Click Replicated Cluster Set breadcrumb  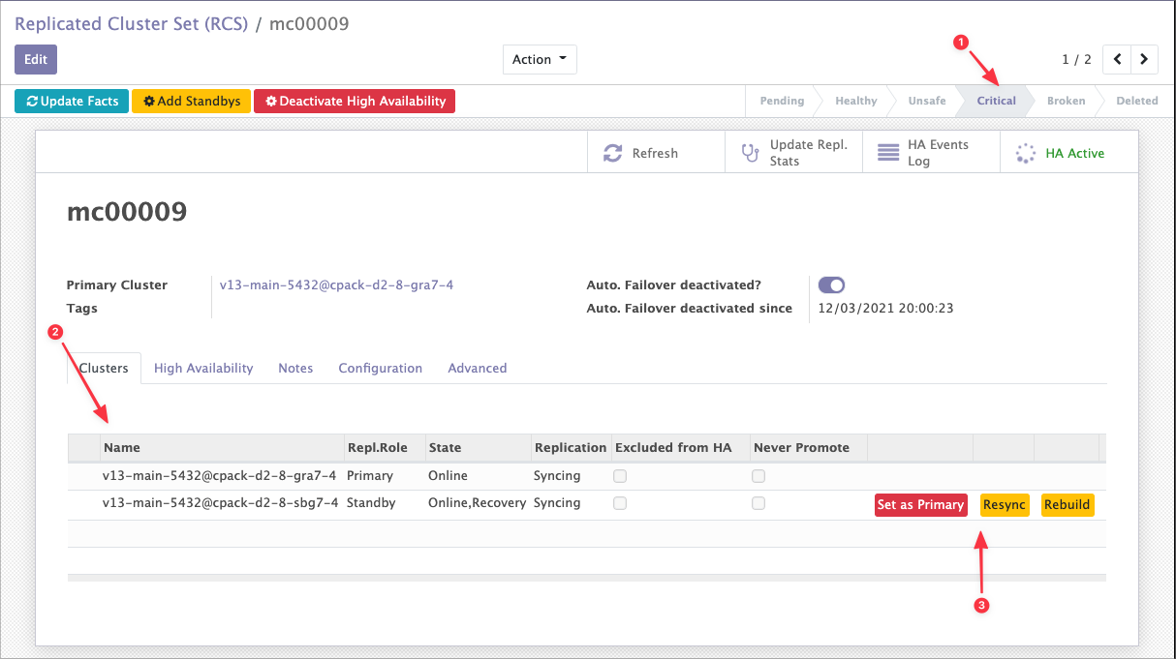(x=131, y=23)
